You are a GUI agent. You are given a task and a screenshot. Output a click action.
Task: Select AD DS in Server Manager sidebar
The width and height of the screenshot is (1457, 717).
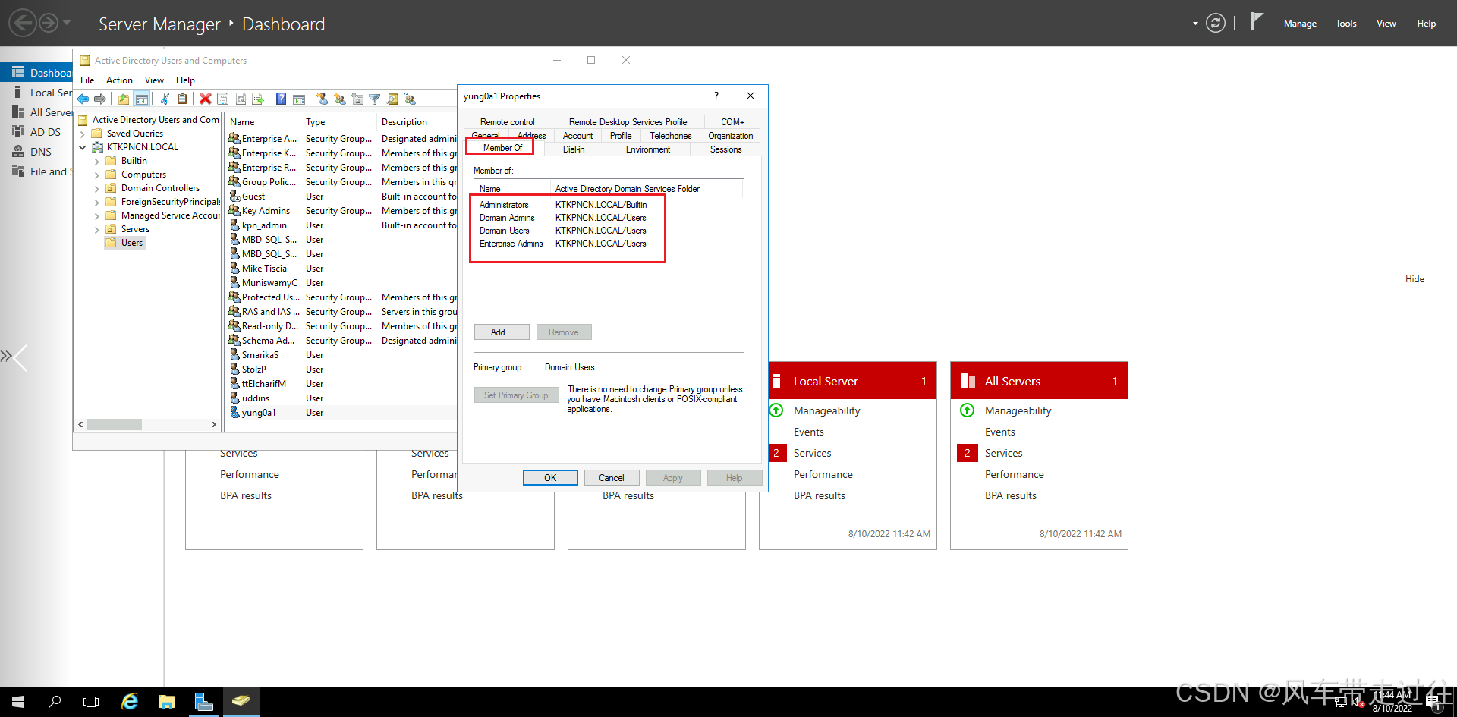tap(45, 132)
